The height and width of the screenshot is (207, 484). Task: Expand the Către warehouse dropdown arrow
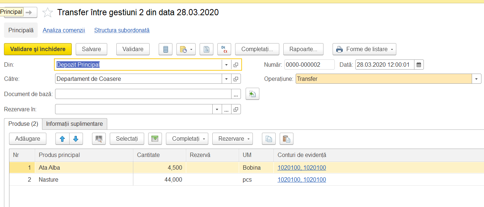pos(226,79)
